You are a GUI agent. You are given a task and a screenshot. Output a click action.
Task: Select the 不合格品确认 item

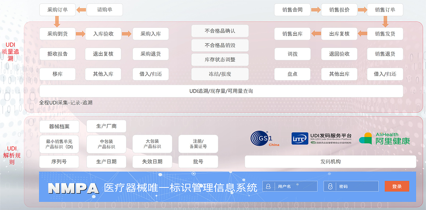click(220, 31)
